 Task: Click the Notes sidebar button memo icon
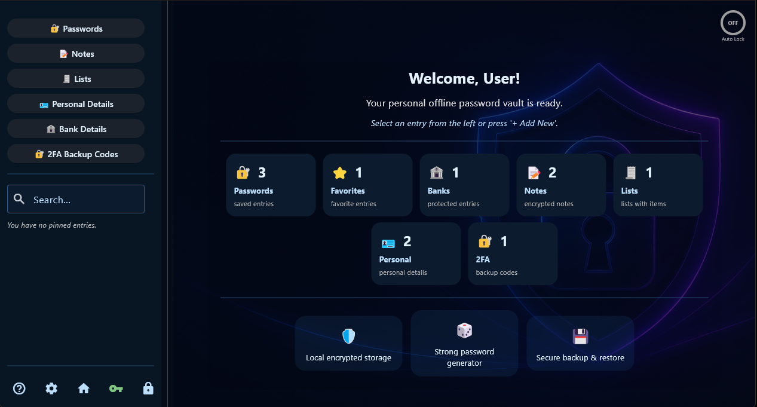63,53
